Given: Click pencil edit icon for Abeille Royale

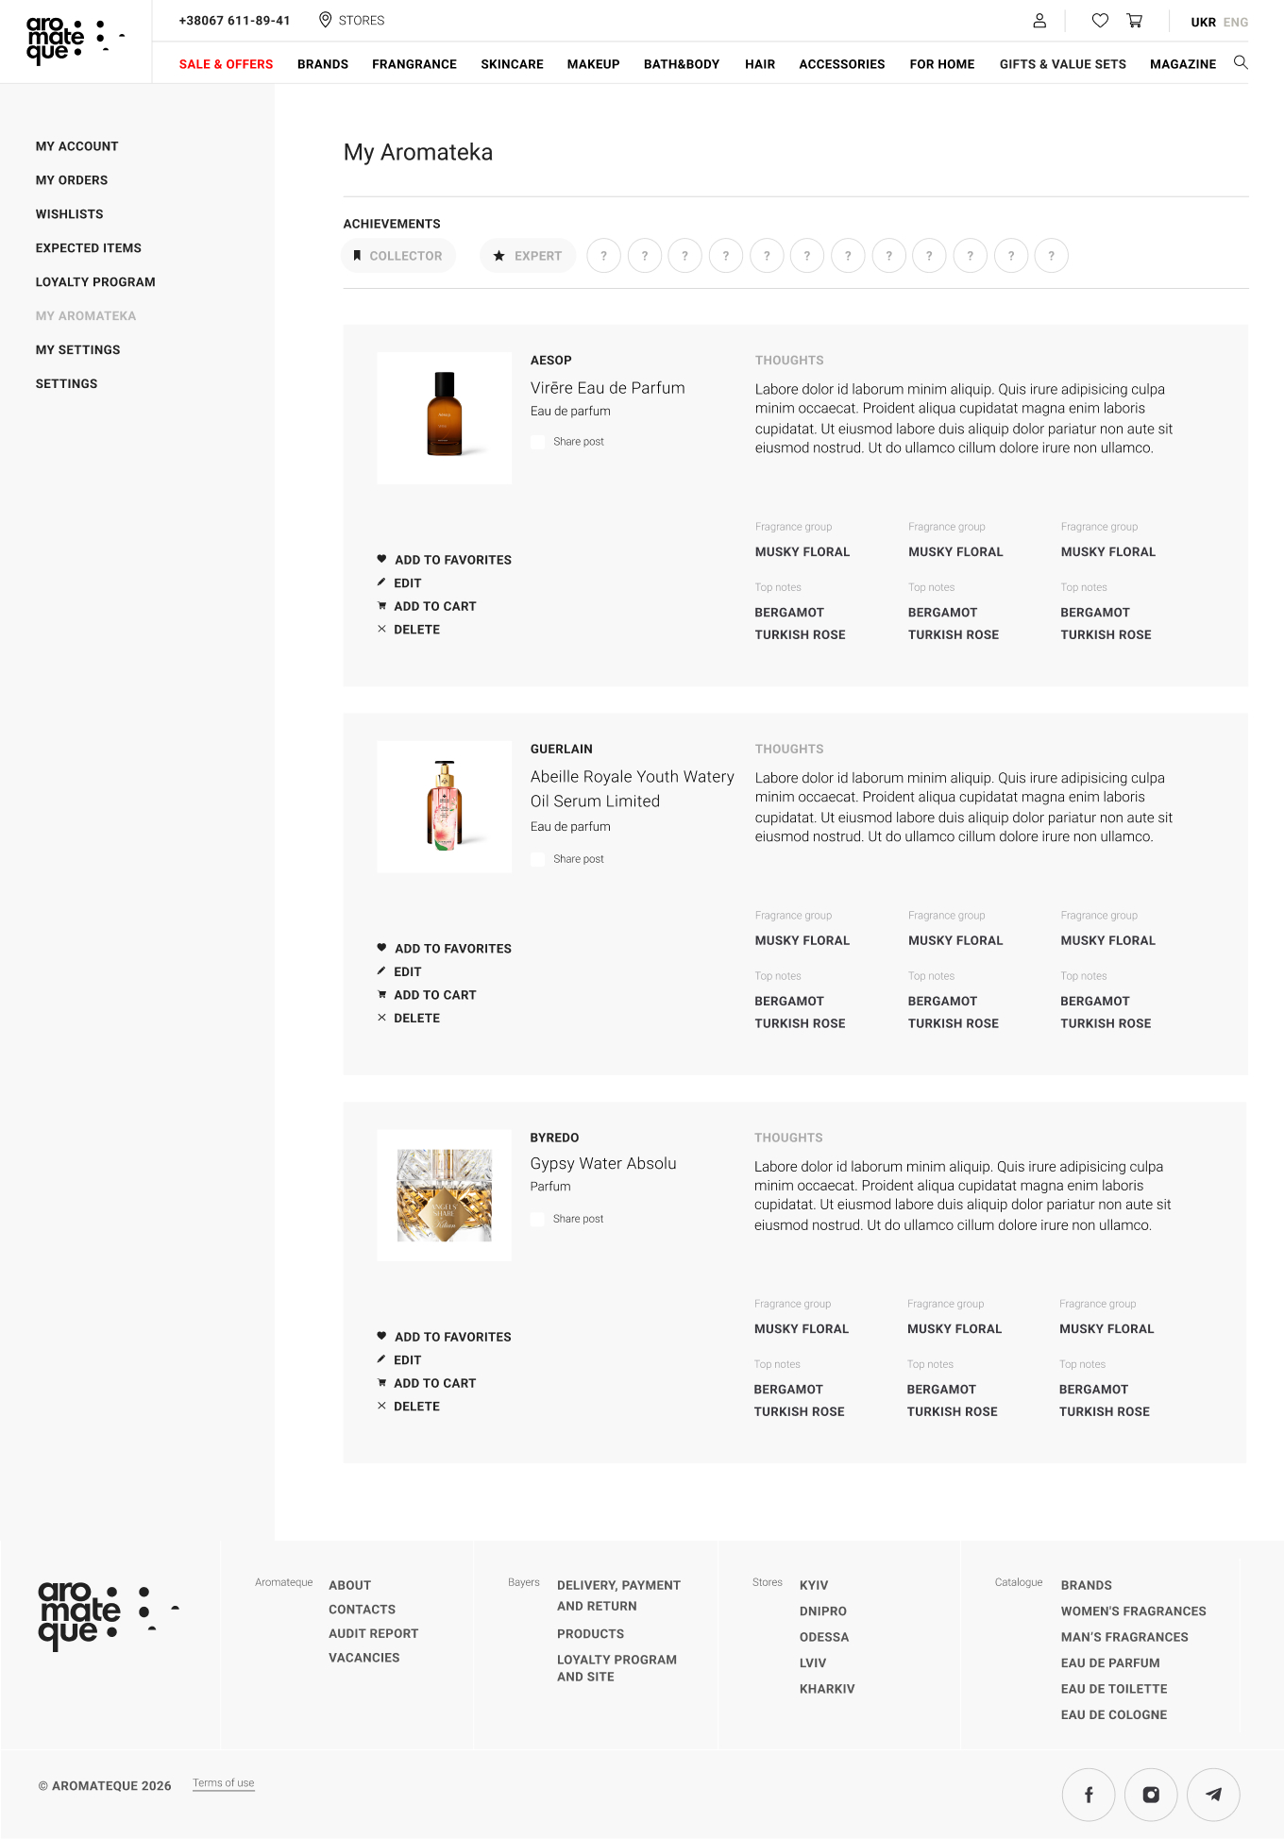Looking at the screenshot, I should tap(381, 971).
